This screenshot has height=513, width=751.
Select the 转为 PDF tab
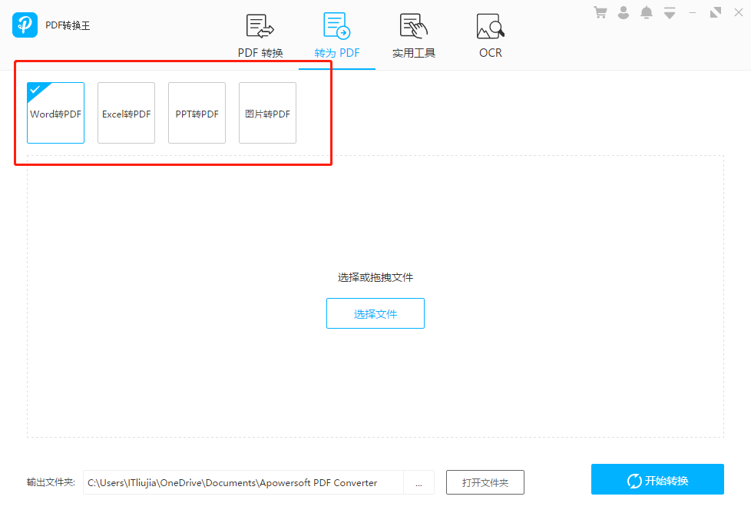(336, 37)
